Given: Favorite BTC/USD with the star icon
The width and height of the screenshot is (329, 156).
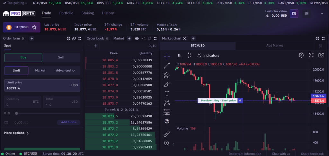Looking at the screenshot, I should tap(34, 27).
